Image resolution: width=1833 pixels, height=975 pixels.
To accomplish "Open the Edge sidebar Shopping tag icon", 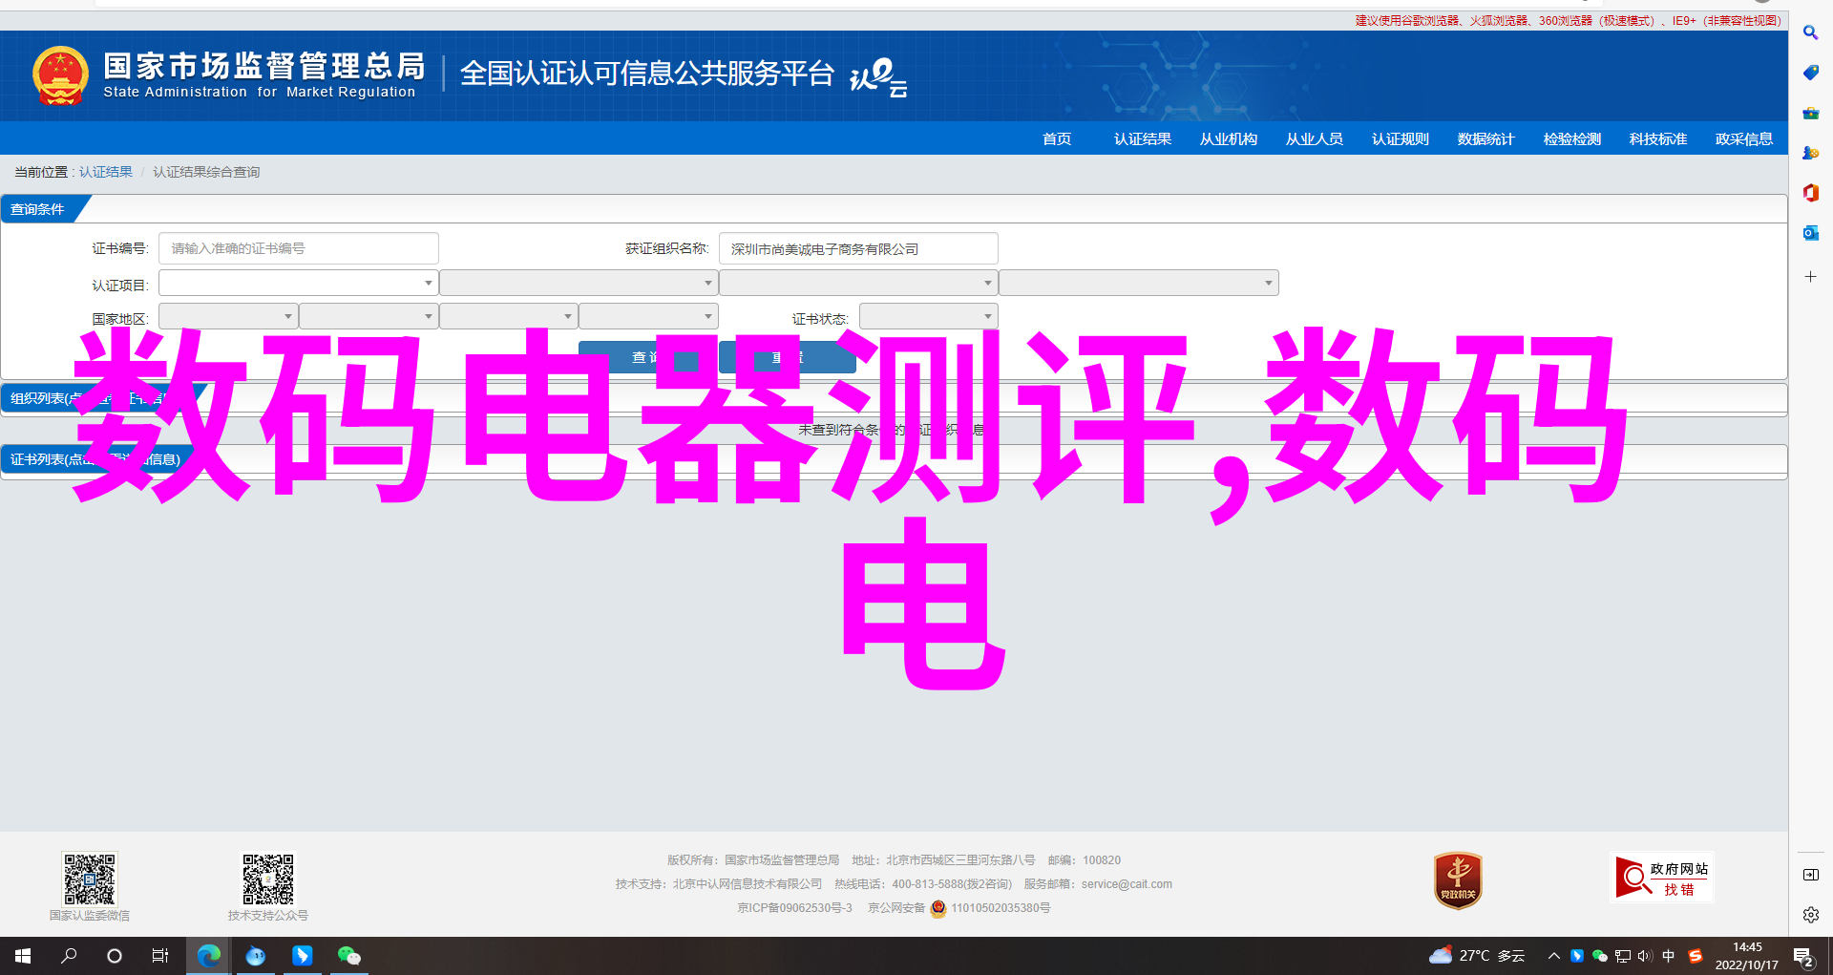I will 1810,73.
